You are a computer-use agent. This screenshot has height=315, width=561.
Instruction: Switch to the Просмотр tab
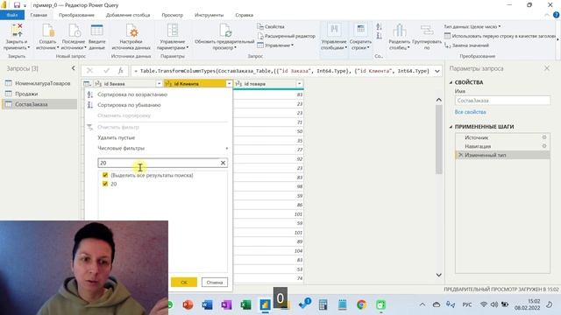click(x=172, y=15)
